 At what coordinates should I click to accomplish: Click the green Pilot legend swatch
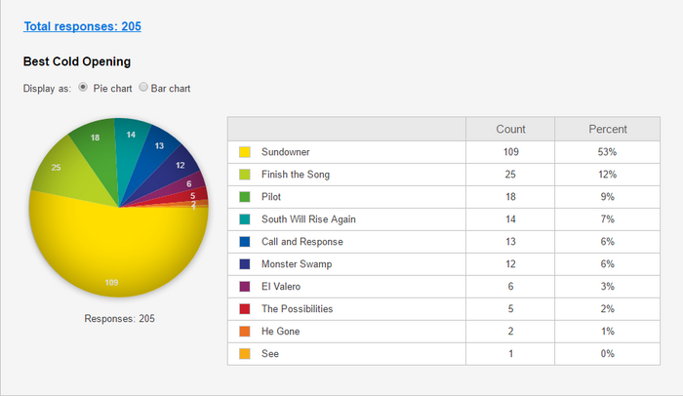[x=245, y=197]
